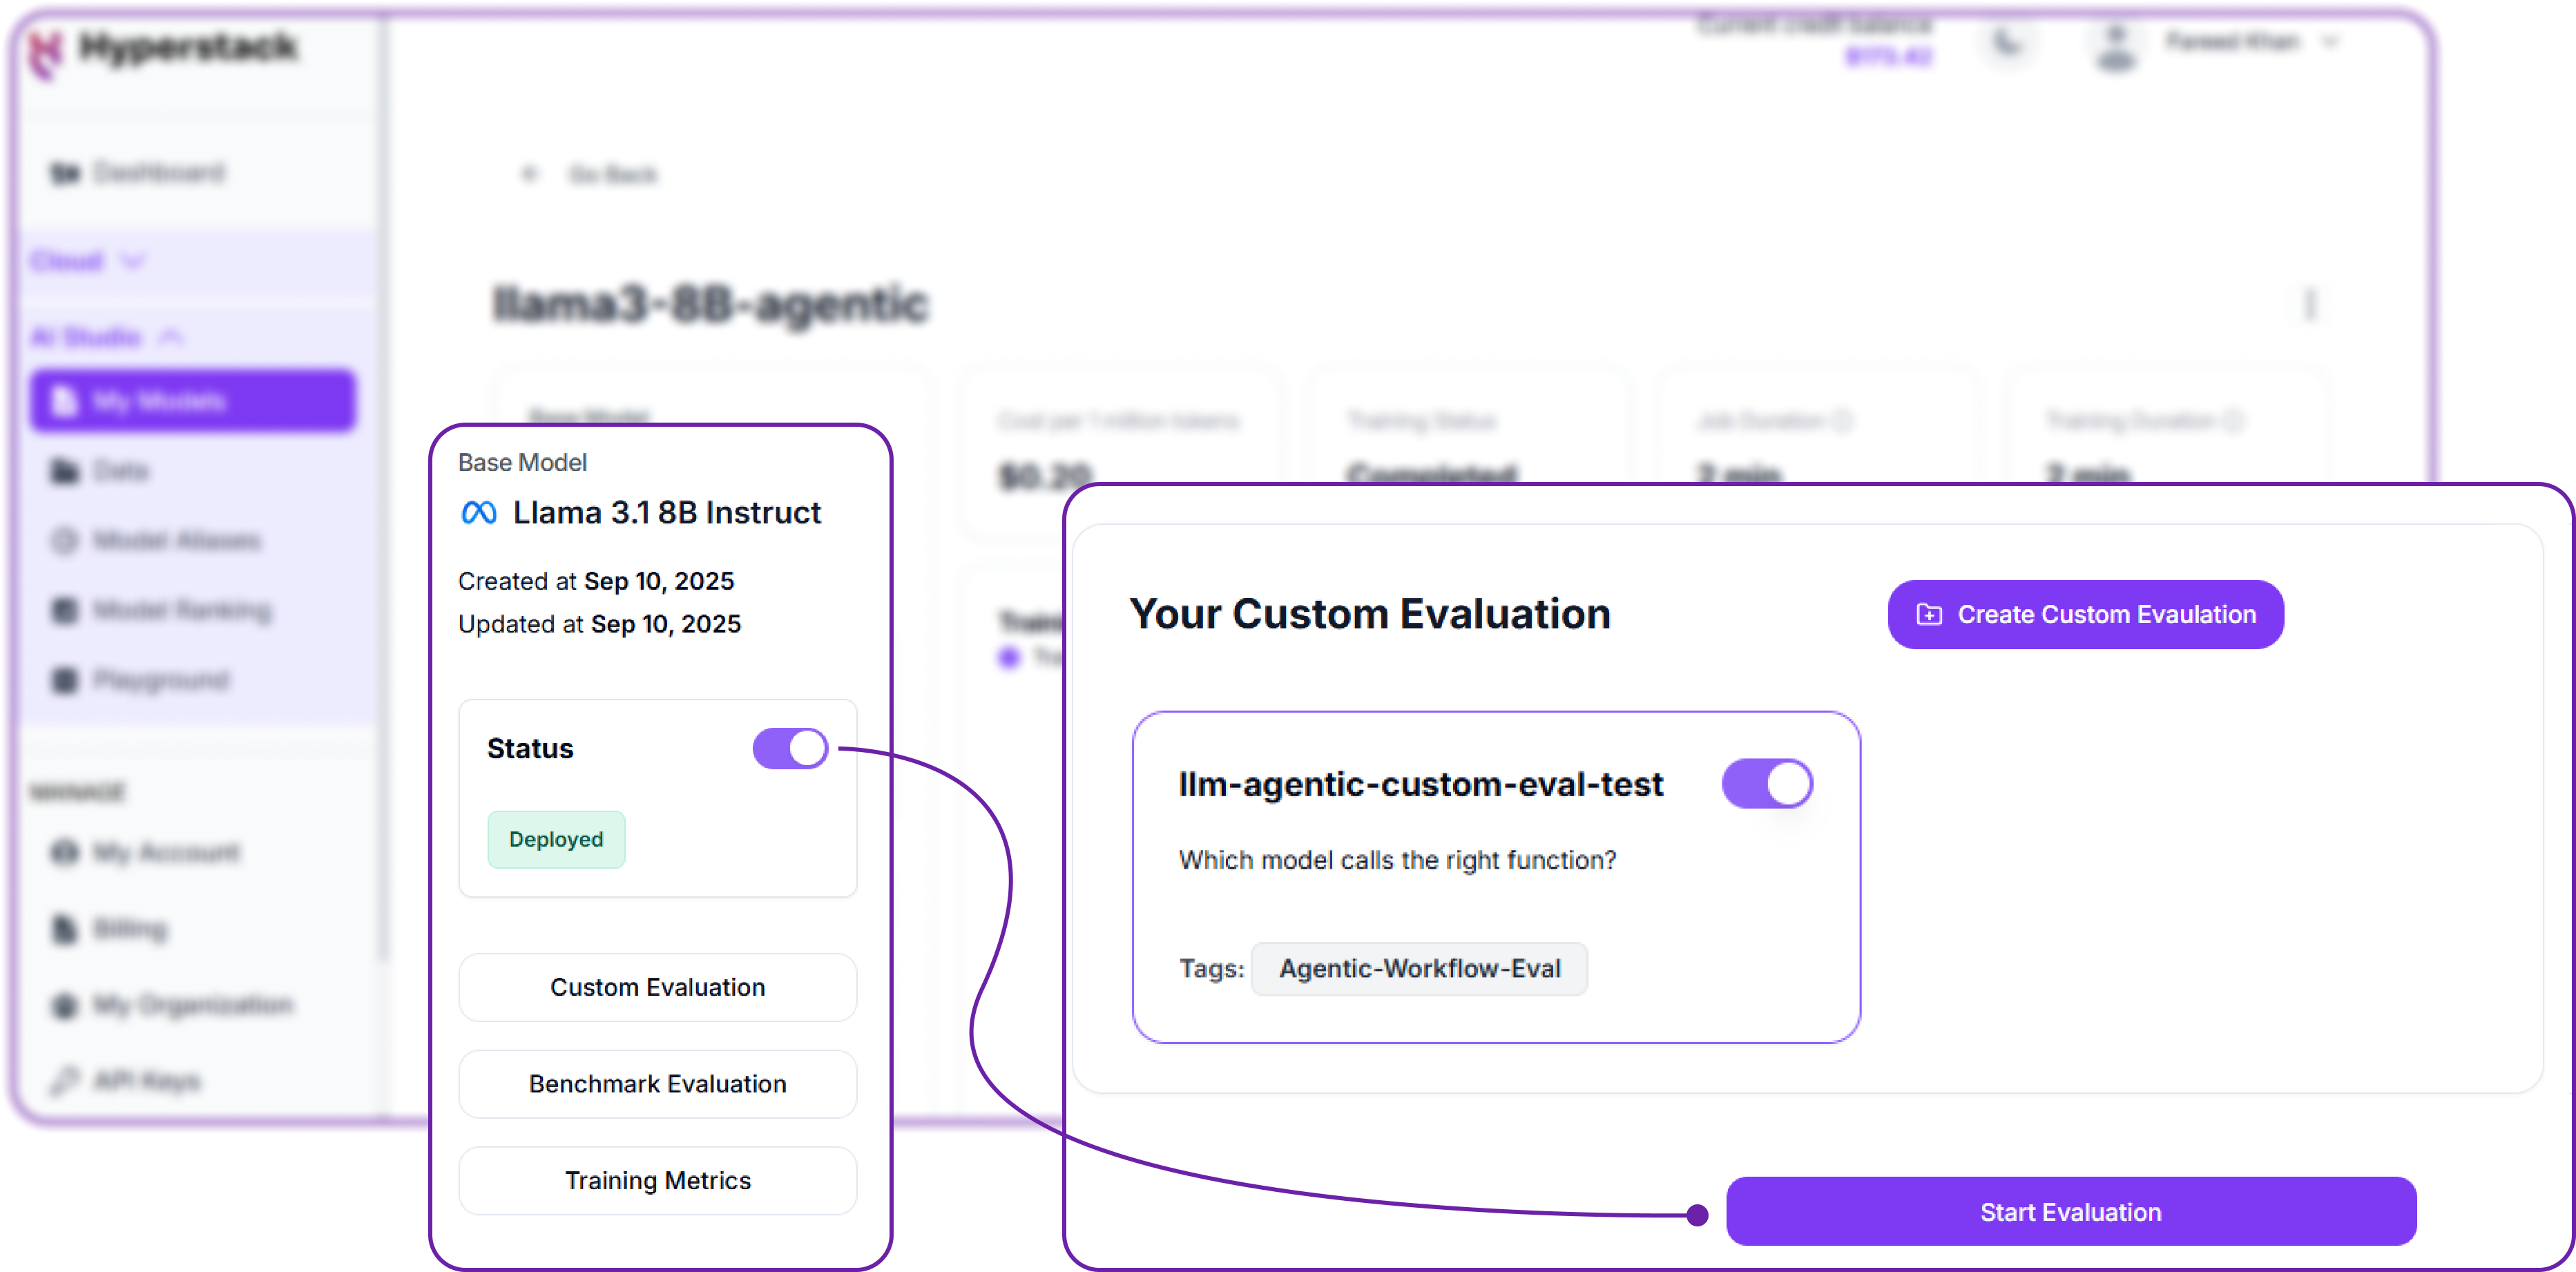Click the Create Custom Evaluation button
Viewport: 2576px width, 1272px height.
click(x=2085, y=614)
